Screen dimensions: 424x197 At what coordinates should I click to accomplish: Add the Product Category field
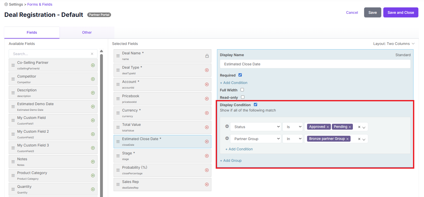(93, 176)
